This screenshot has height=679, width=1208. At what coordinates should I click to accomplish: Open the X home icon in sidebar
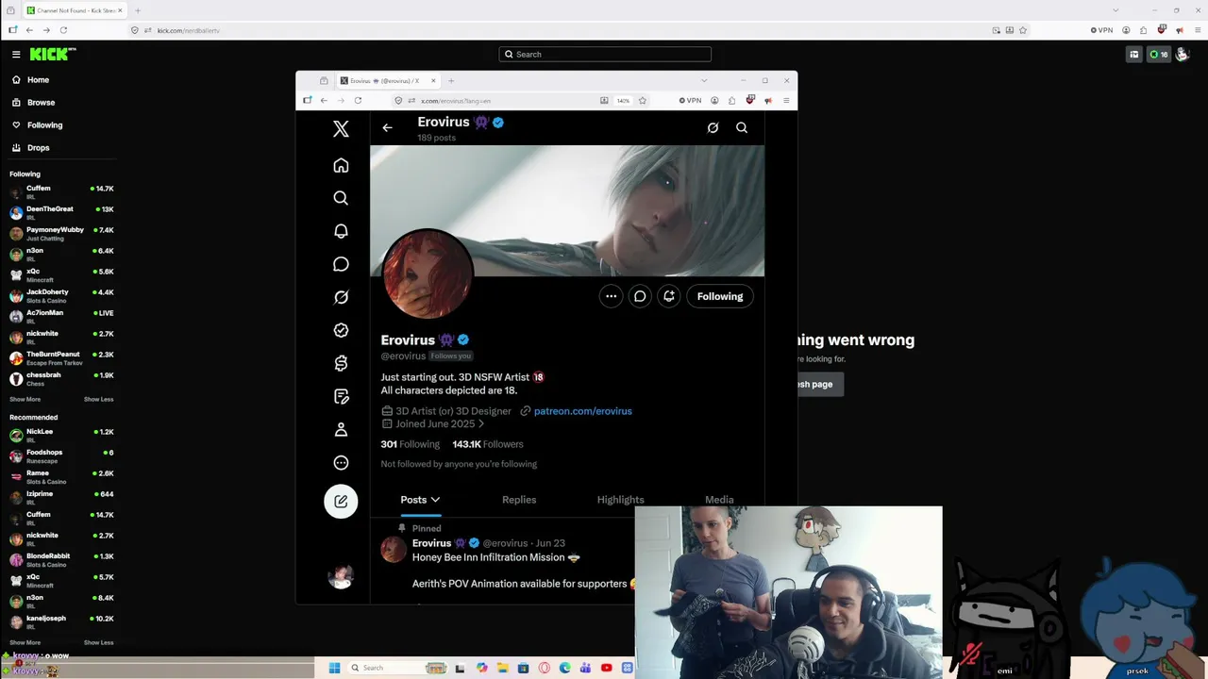(x=341, y=166)
